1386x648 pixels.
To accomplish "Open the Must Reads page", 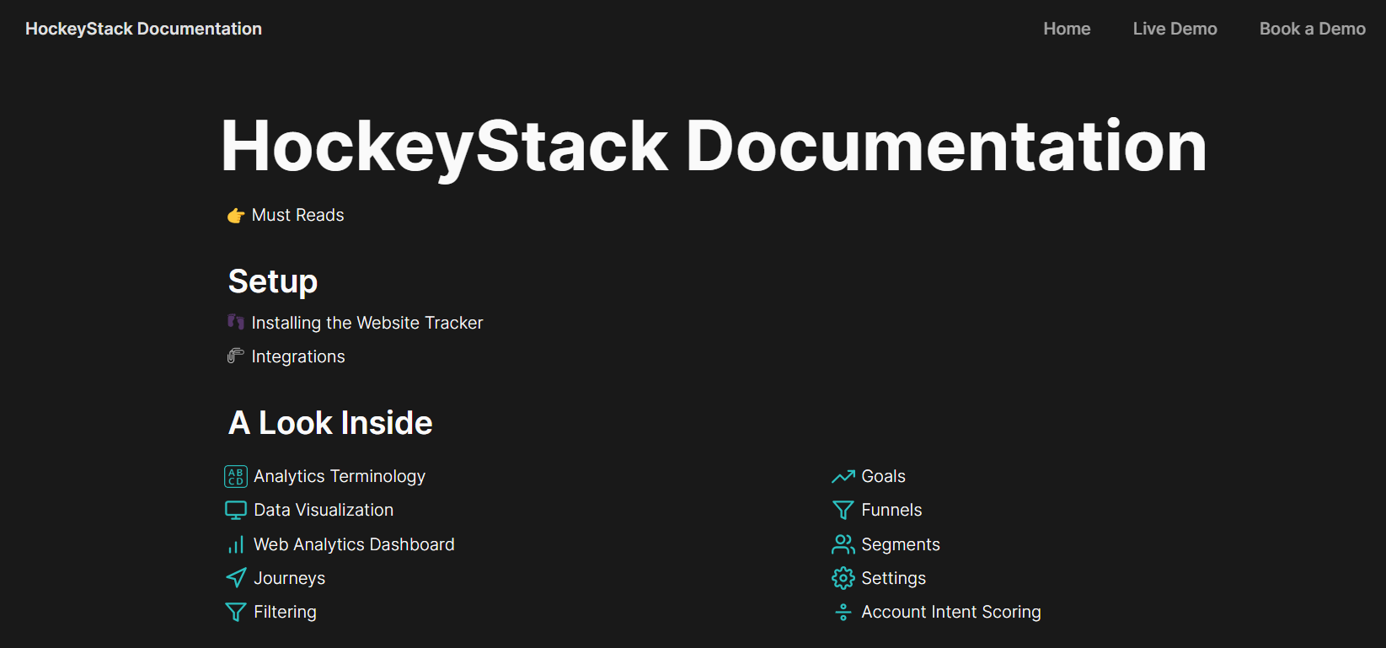I will pos(297,215).
